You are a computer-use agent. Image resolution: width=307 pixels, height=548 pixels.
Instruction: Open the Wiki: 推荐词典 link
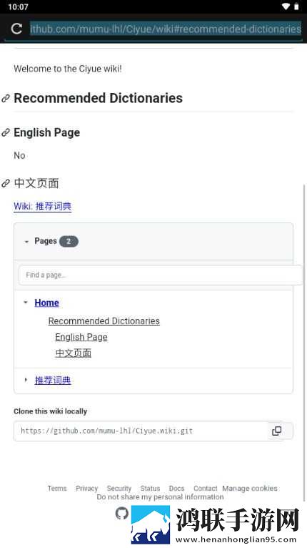pyautogui.click(x=43, y=206)
